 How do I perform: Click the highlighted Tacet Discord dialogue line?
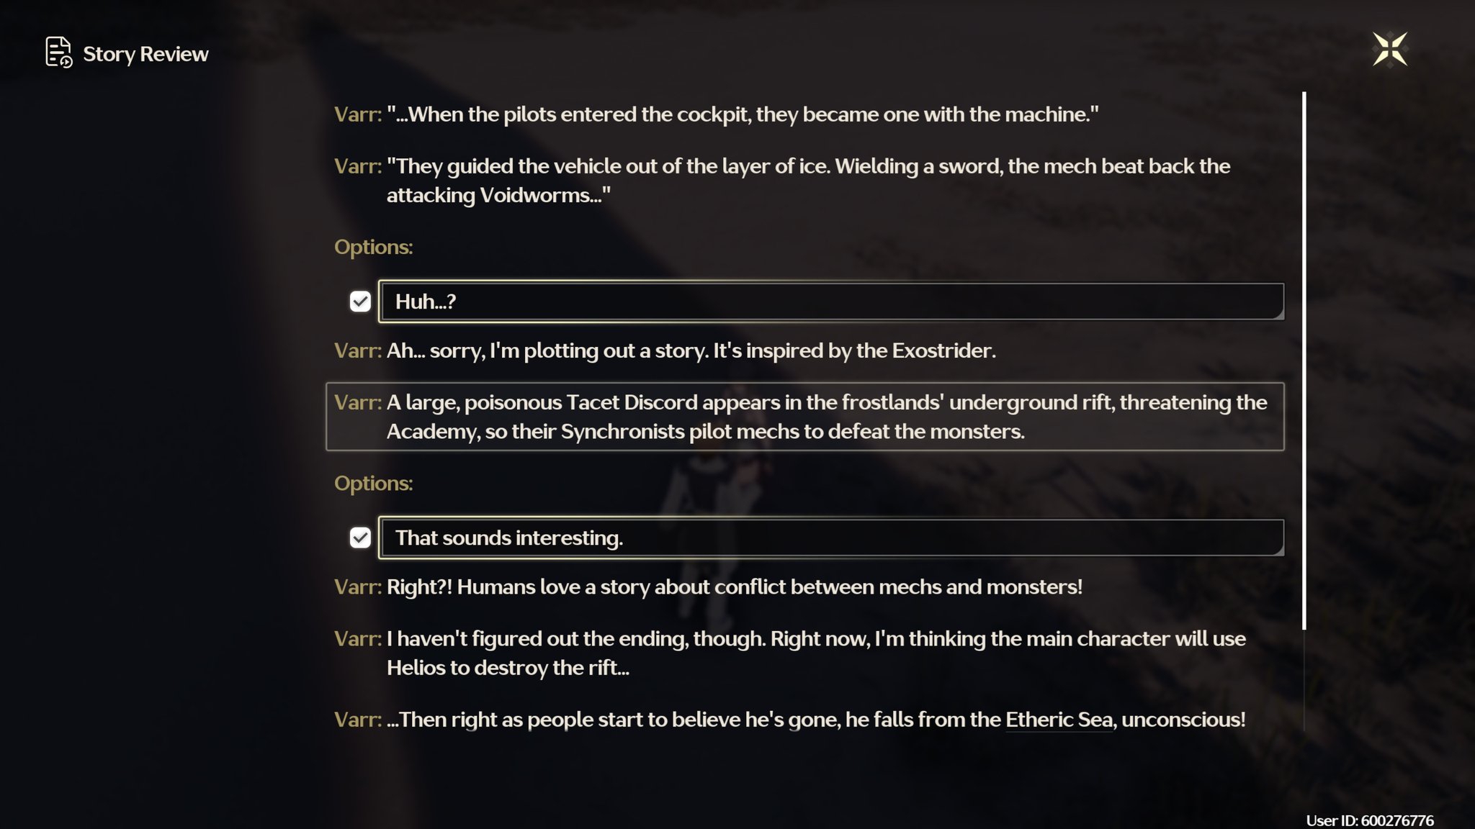point(804,417)
